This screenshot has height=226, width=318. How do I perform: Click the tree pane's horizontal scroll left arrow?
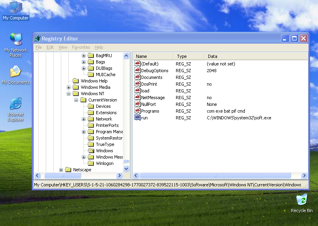(x=37, y=175)
